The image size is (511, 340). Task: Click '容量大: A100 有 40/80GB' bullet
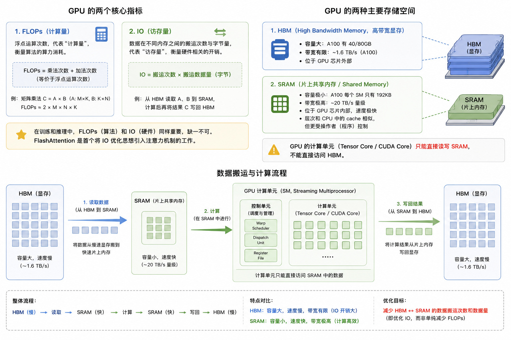(x=338, y=44)
